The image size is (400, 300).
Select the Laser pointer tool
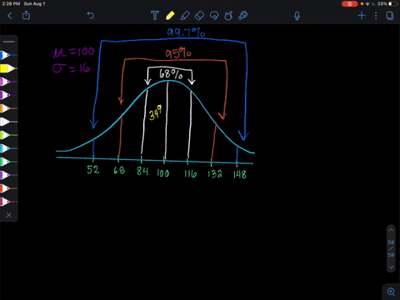coord(242,16)
